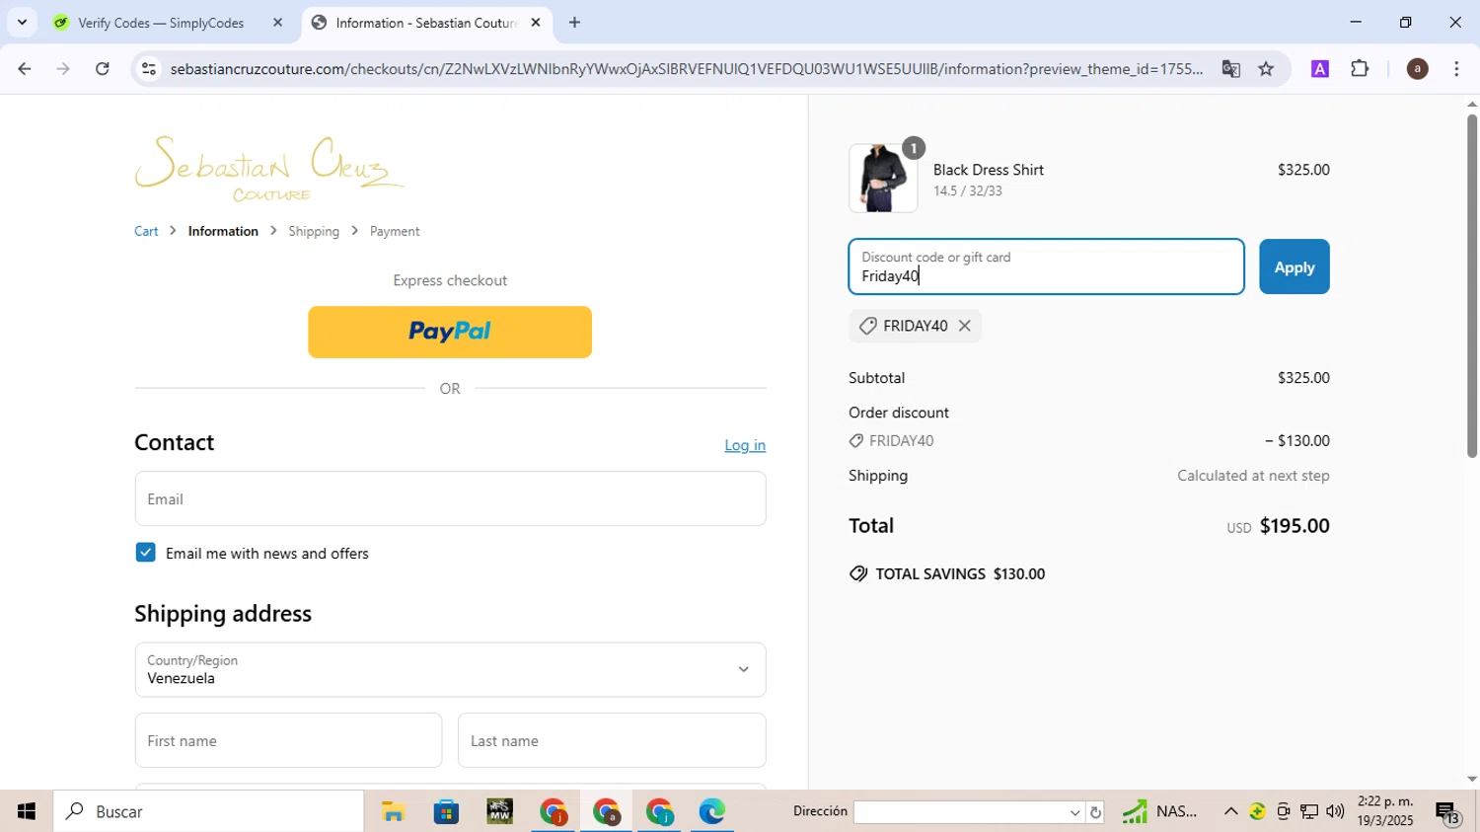Open the volume speaker tray icon
Viewport: 1480px width, 832px height.
click(x=1335, y=811)
